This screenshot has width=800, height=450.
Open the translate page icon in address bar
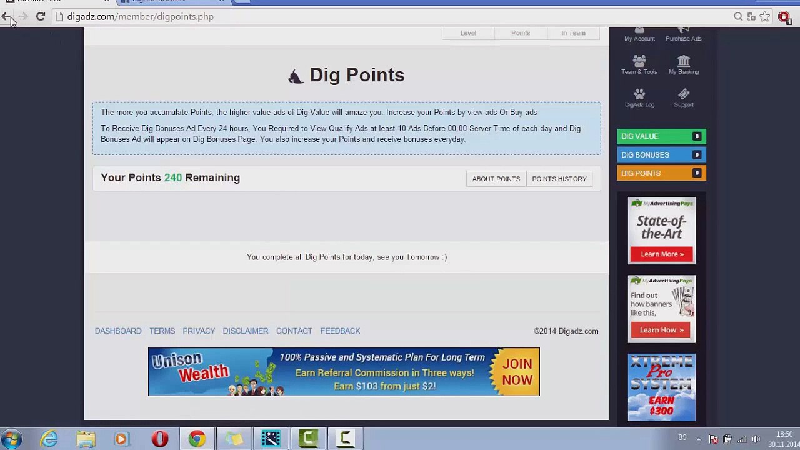click(x=751, y=17)
